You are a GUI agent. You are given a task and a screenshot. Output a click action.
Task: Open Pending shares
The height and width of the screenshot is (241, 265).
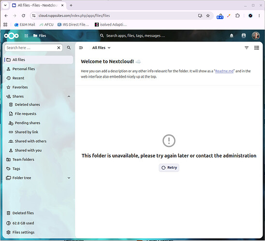click(x=40, y=123)
